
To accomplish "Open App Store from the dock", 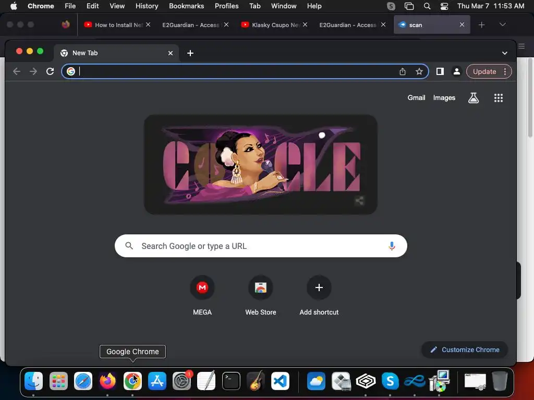I will [x=157, y=381].
